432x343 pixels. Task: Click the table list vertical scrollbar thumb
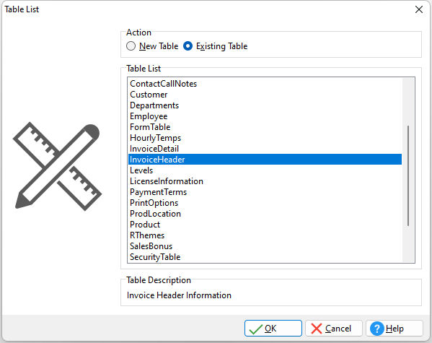(408, 175)
